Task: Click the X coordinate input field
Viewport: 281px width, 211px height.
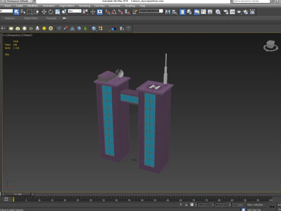Action: click(203, 205)
